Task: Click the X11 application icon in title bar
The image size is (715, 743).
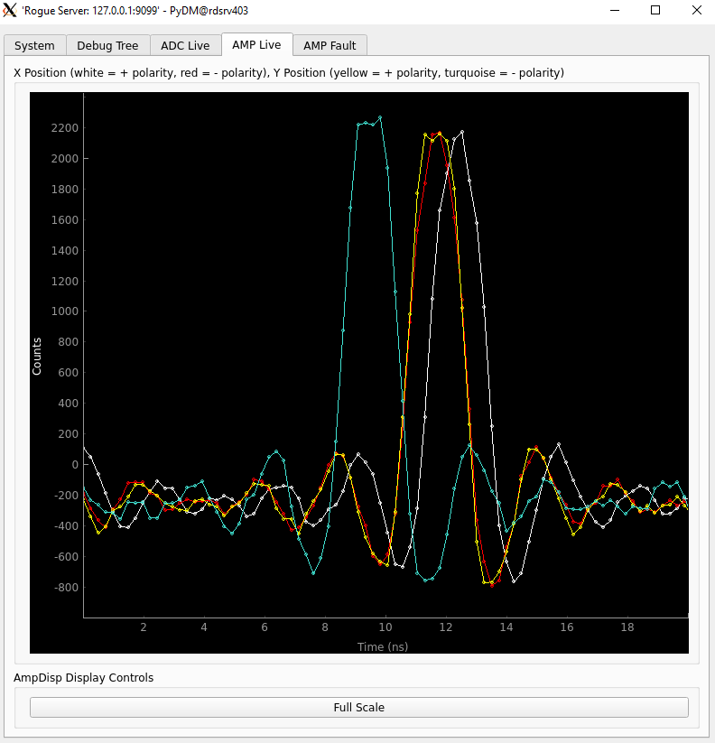Action: (11, 11)
